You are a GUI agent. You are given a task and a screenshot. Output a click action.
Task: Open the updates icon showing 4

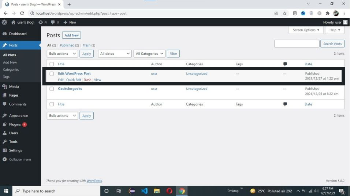coord(42,22)
